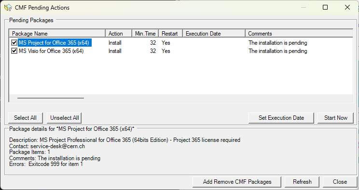Minimize the CMF Pending Actions window
This screenshot has height=190, width=359.
(304, 7)
